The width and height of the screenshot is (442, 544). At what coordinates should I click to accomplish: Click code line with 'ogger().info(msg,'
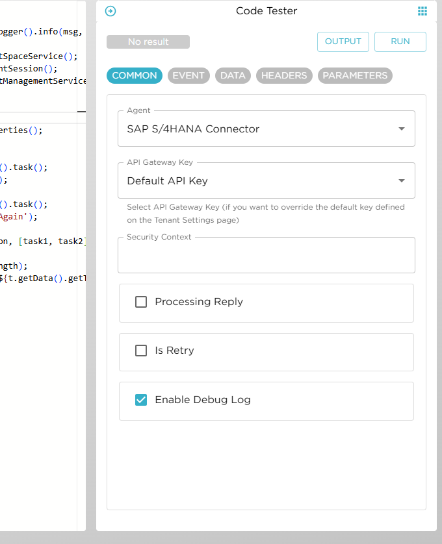[41, 32]
